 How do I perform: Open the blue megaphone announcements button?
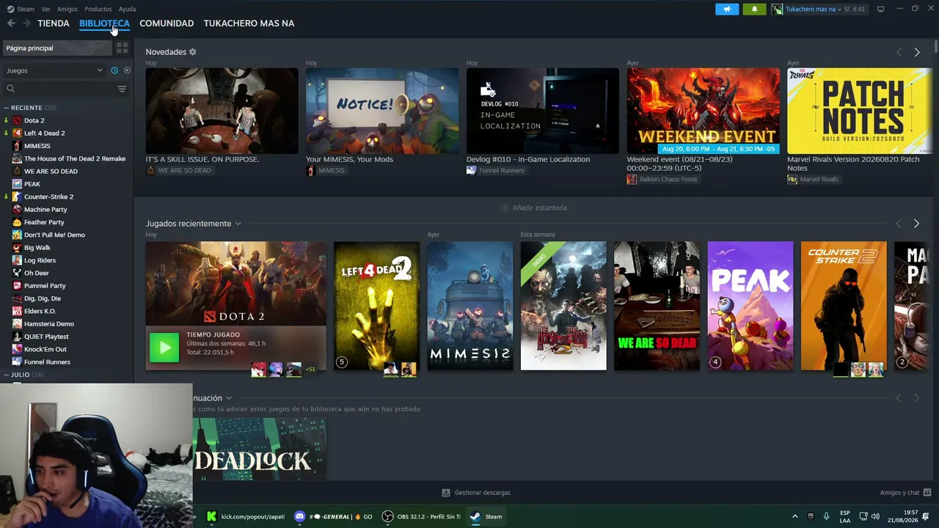pos(727,9)
